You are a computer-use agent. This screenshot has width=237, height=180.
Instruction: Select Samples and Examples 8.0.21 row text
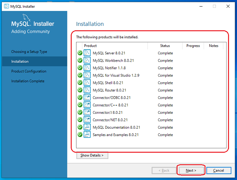click(116, 135)
